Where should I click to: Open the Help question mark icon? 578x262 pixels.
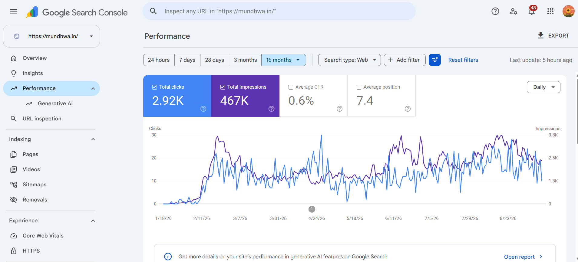(x=495, y=11)
